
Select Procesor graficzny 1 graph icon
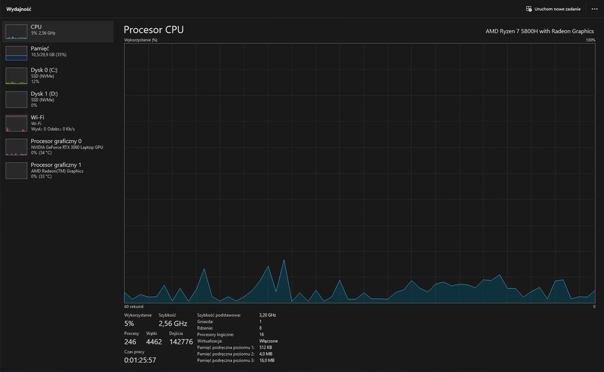click(16, 170)
